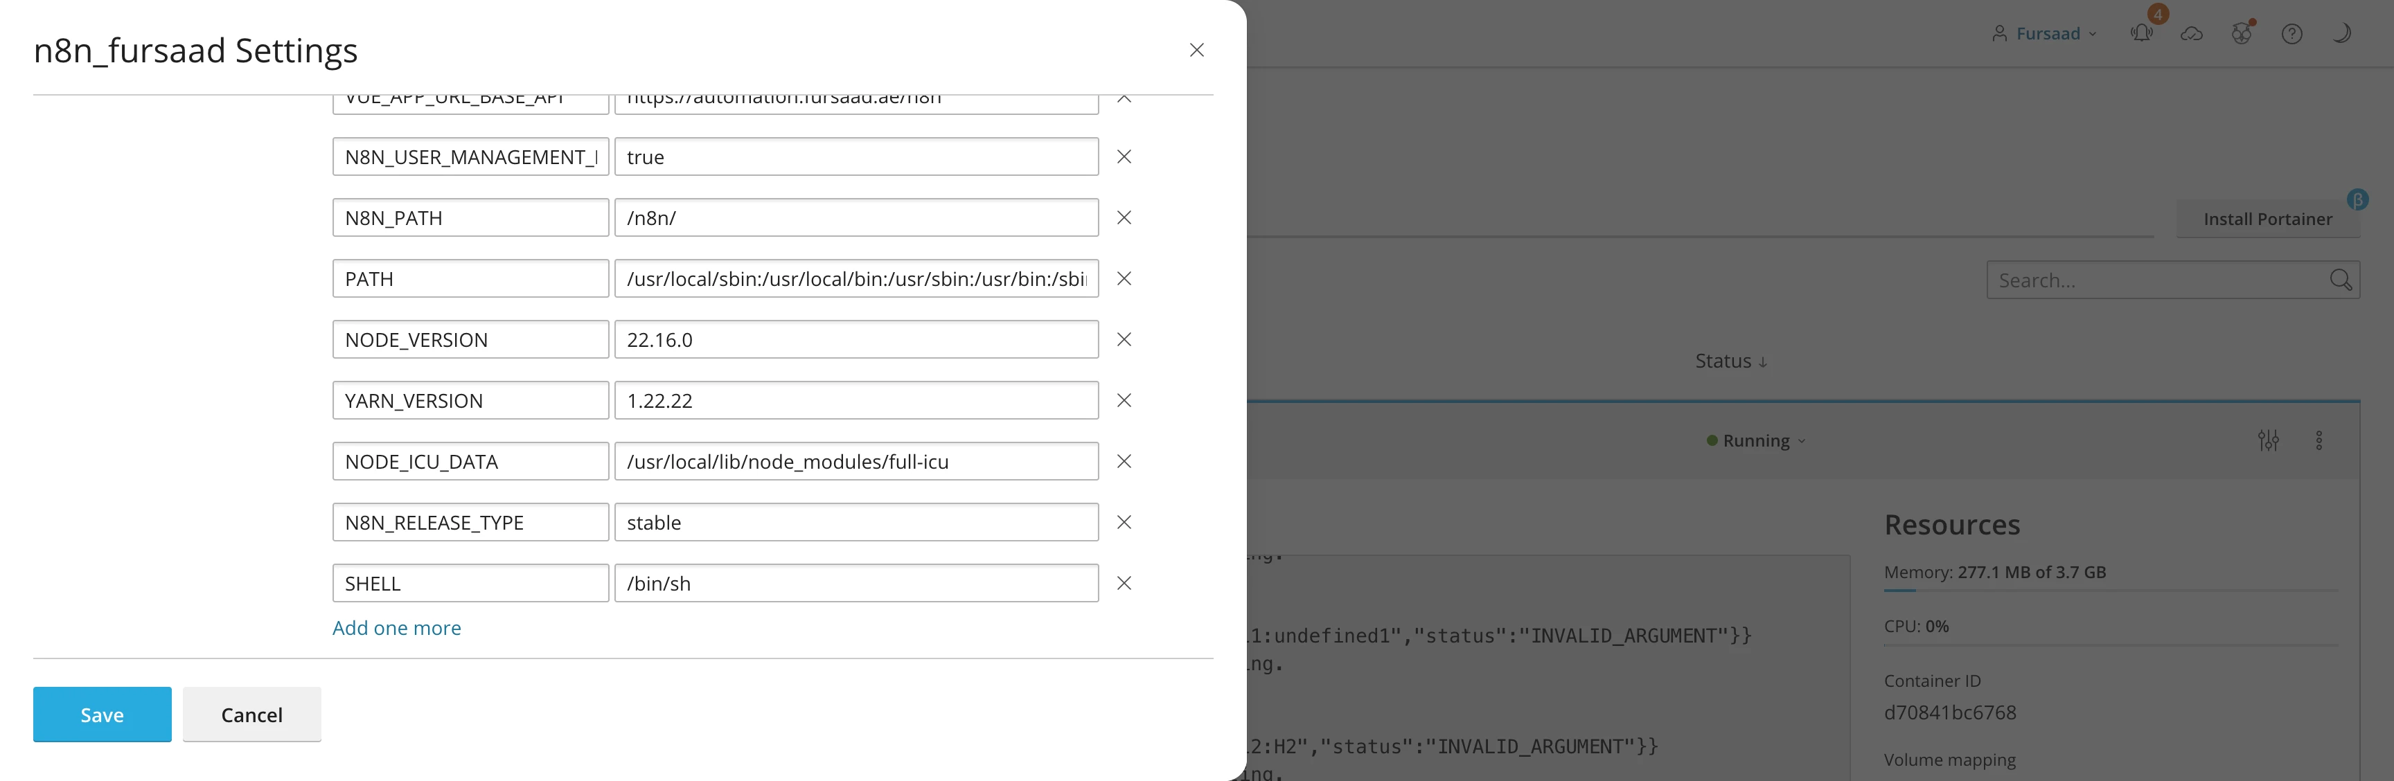Click the Memory usage progress bar
The height and width of the screenshot is (781, 2394).
2109,590
